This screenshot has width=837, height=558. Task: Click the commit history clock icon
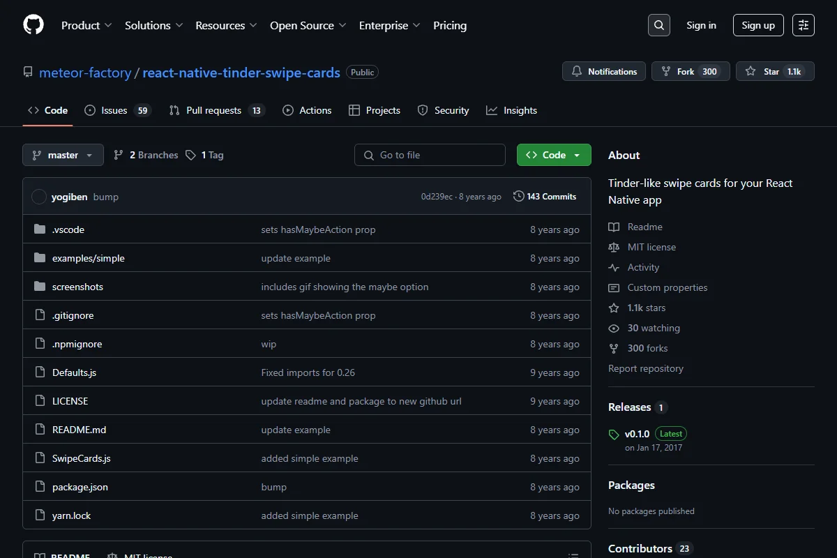pyautogui.click(x=518, y=197)
